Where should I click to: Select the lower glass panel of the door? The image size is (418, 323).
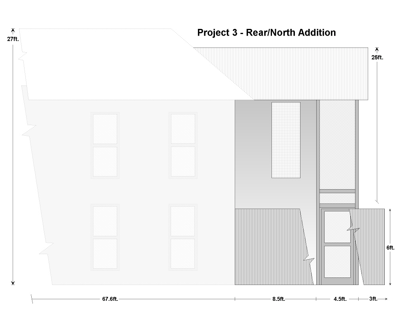(x=337, y=262)
